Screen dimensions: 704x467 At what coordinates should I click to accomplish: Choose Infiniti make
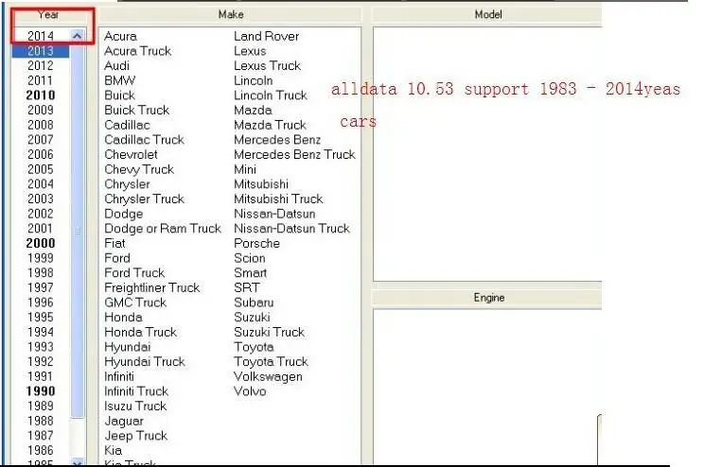[119, 376]
